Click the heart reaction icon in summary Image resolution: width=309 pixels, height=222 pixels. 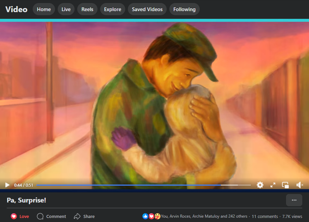point(151,216)
